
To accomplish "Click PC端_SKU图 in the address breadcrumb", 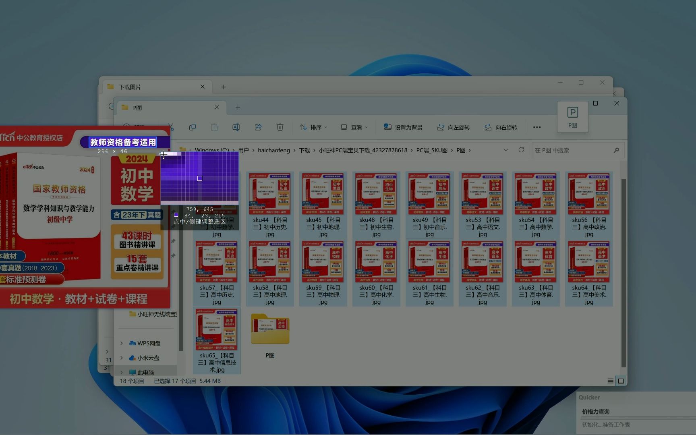I will point(432,150).
